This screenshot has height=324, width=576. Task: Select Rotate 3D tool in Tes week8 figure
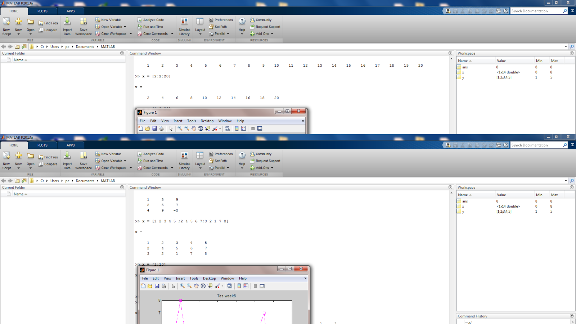point(203,286)
